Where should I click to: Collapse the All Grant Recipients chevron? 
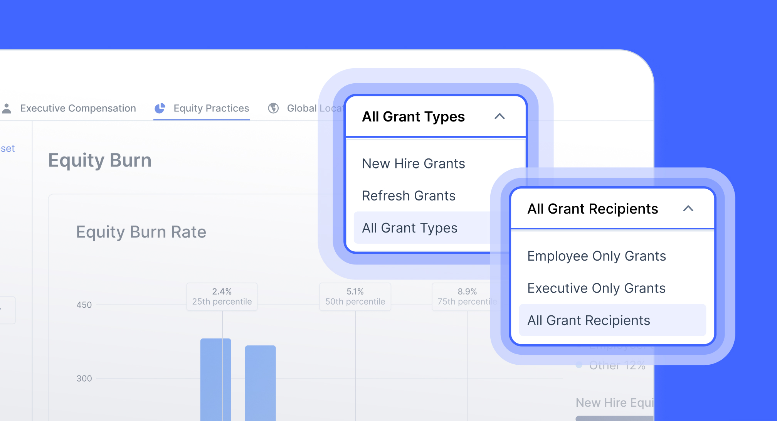tap(688, 209)
